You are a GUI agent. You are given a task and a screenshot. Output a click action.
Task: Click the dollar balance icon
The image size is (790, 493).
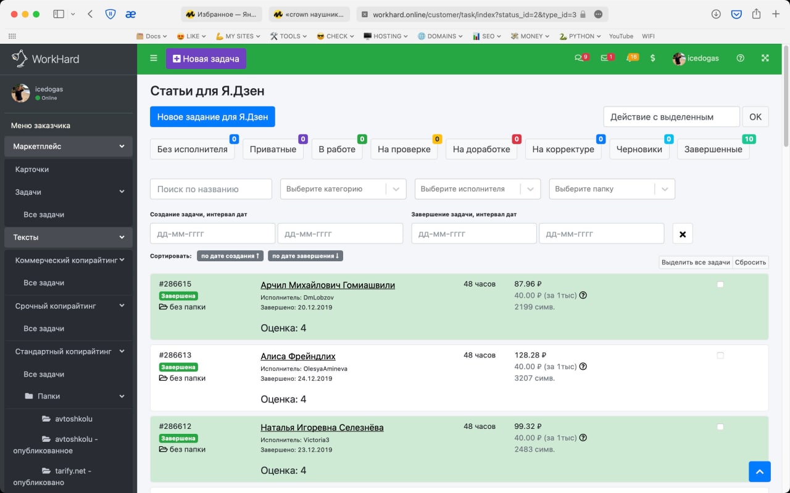click(x=653, y=58)
